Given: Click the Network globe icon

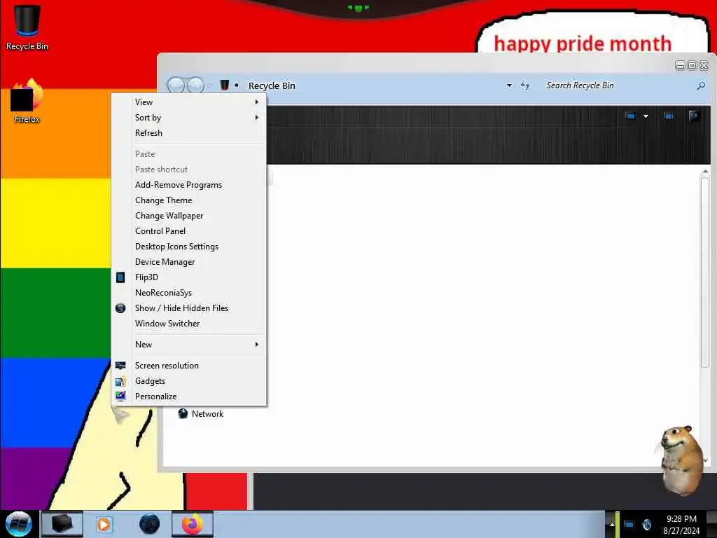Looking at the screenshot, I should pyautogui.click(x=183, y=413).
